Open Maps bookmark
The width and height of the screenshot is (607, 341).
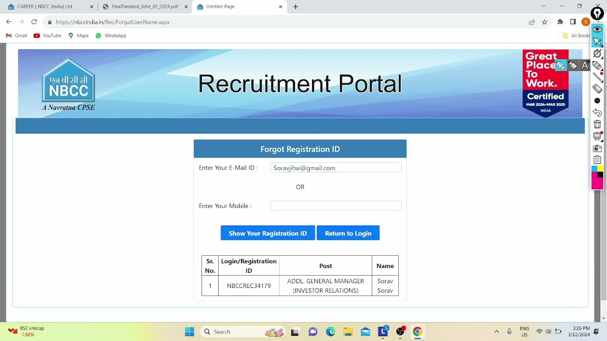pyautogui.click(x=78, y=36)
